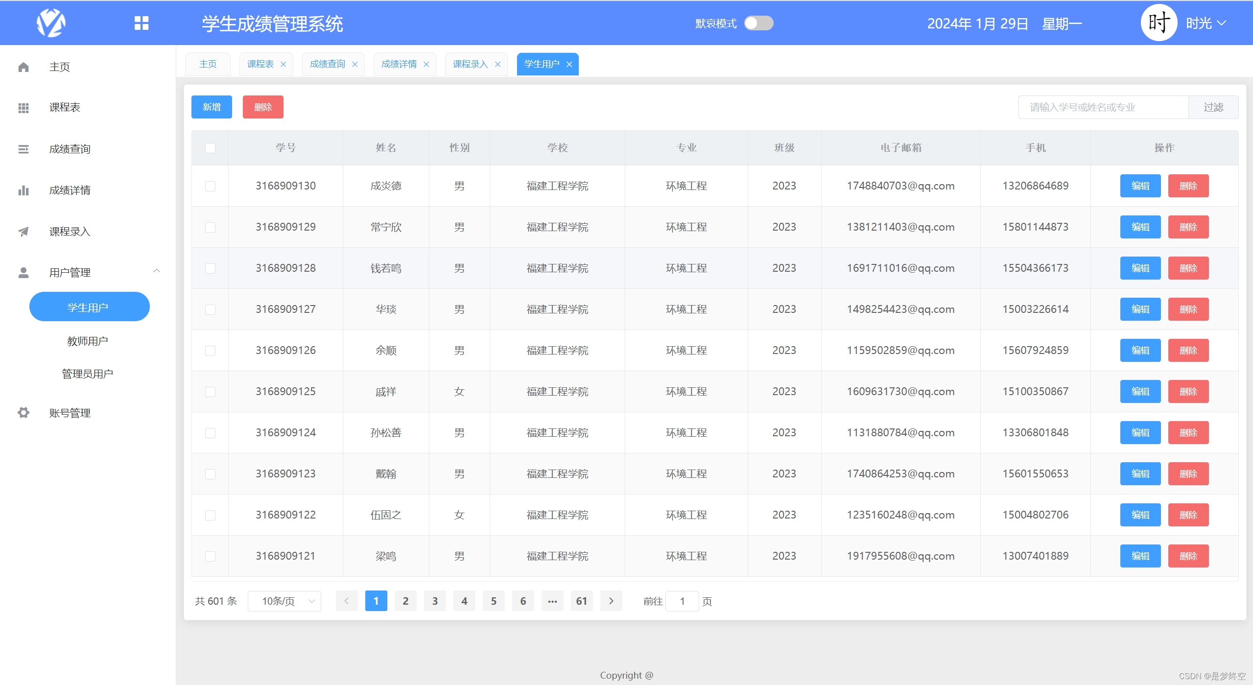Screen dimensions: 1253x685
Task: Select the 成绩详情 bar chart icon
Action: 23,190
